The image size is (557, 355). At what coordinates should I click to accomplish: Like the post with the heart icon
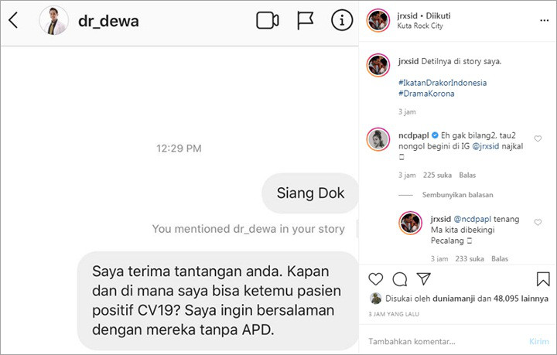tap(375, 279)
